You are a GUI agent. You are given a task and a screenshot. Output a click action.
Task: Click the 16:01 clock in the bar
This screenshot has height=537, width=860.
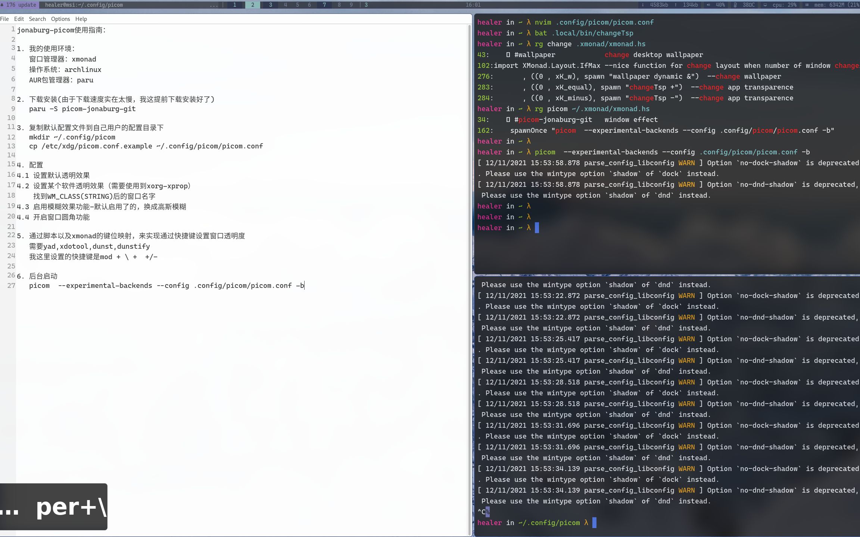pyautogui.click(x=473, y=5)
